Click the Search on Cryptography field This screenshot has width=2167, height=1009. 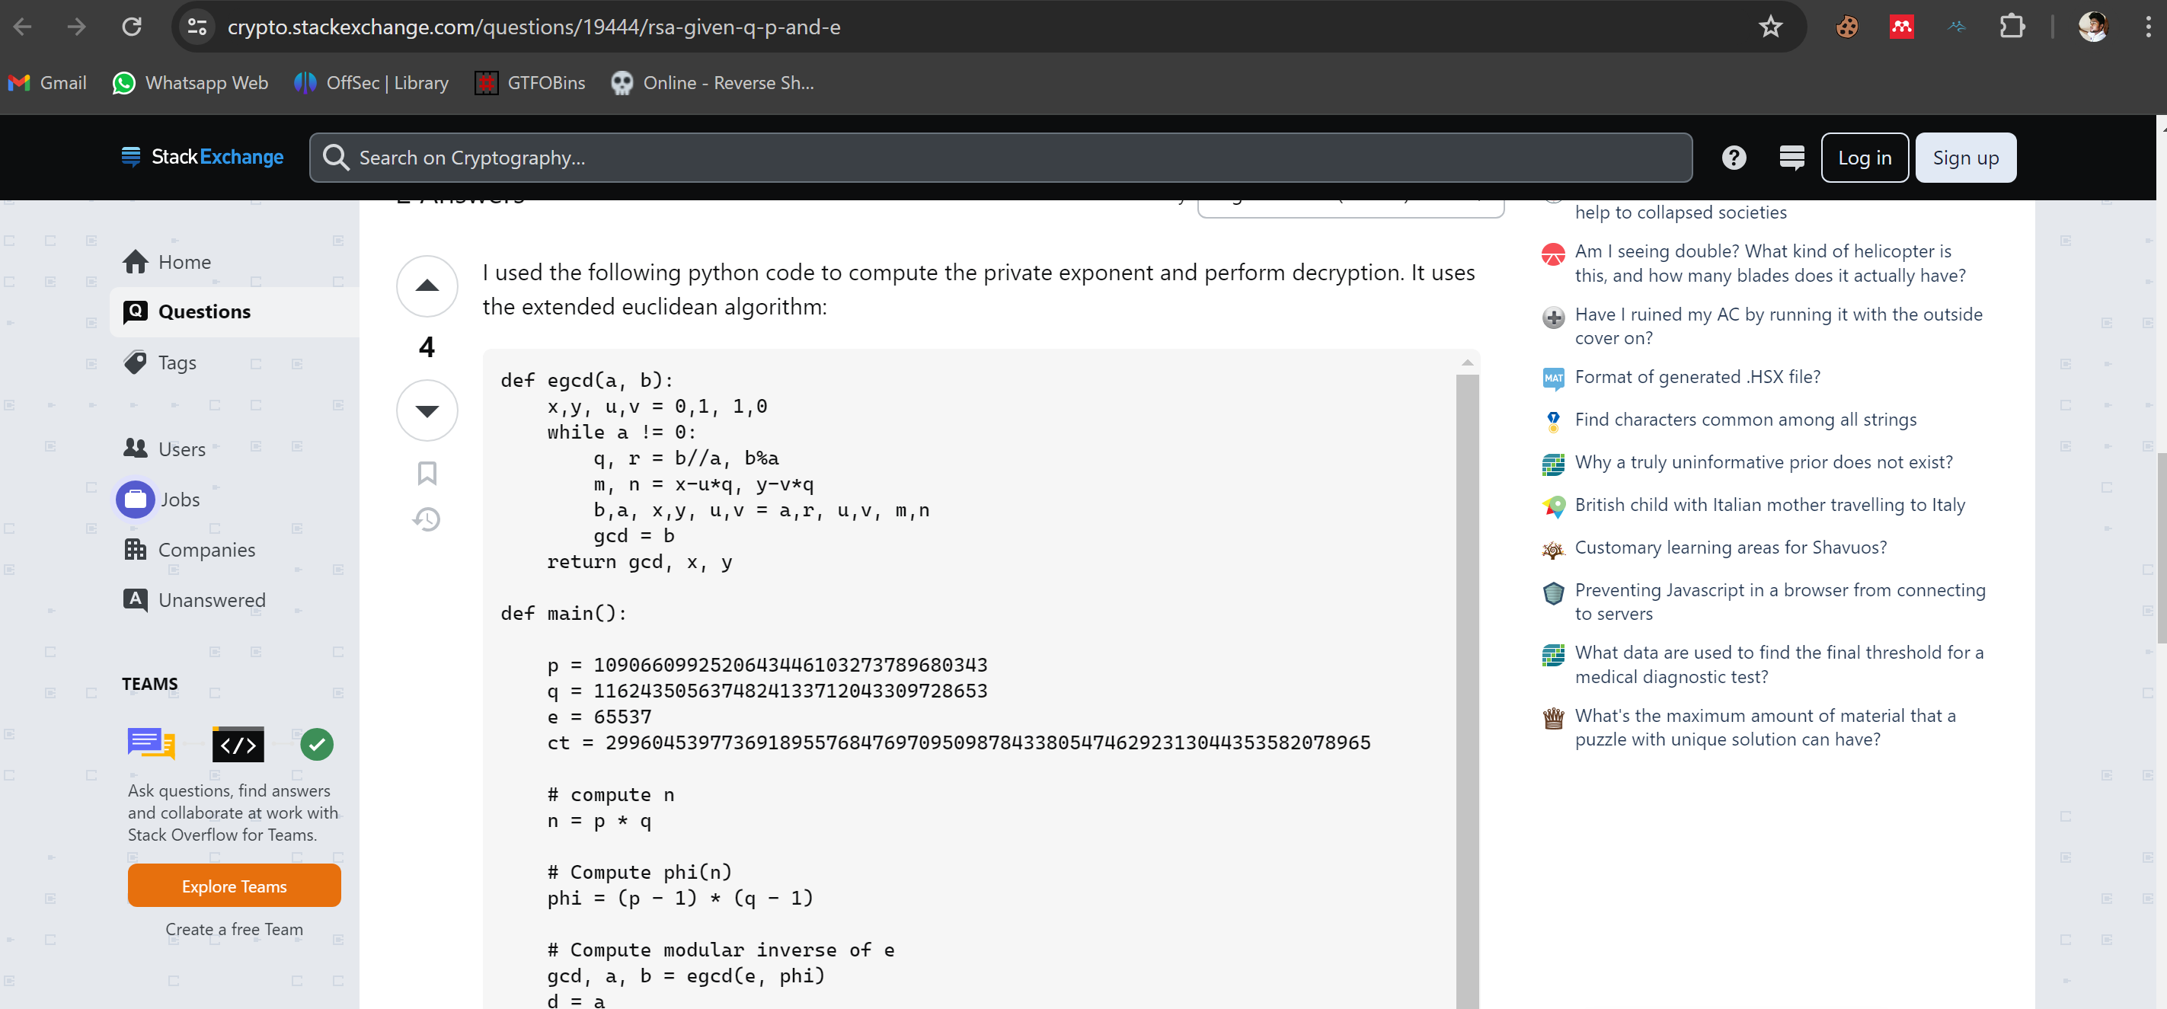point(1000,158)
